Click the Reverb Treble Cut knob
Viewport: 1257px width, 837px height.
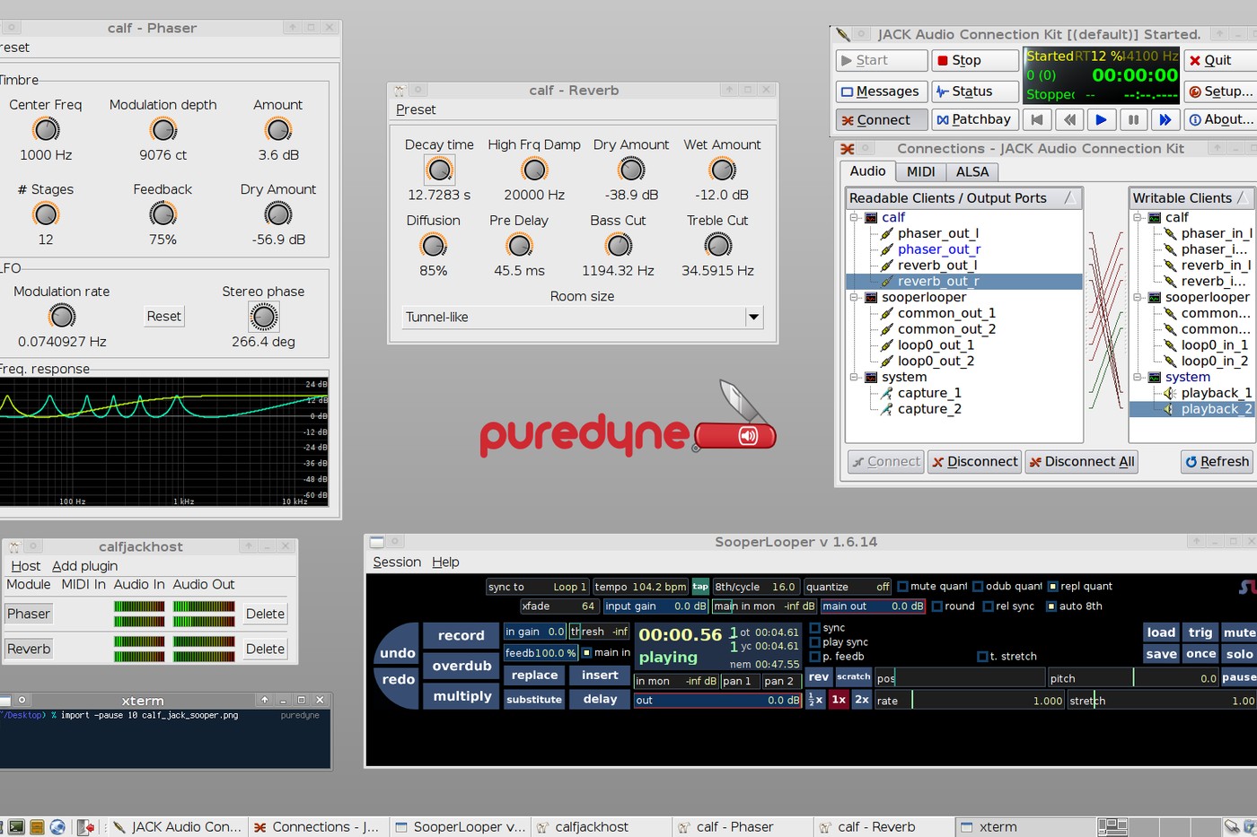click(718, 244)
